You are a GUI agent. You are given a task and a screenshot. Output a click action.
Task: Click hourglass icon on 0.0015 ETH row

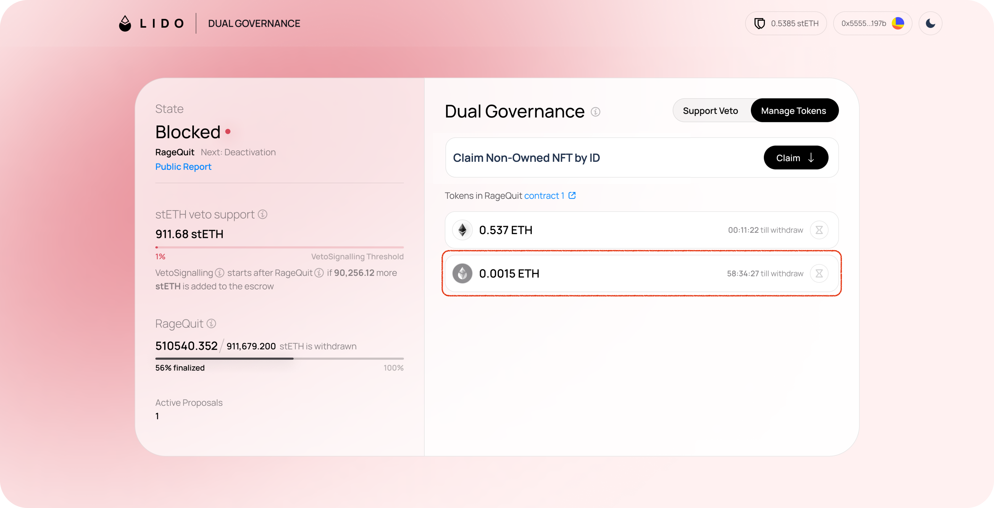click(819, 274)
